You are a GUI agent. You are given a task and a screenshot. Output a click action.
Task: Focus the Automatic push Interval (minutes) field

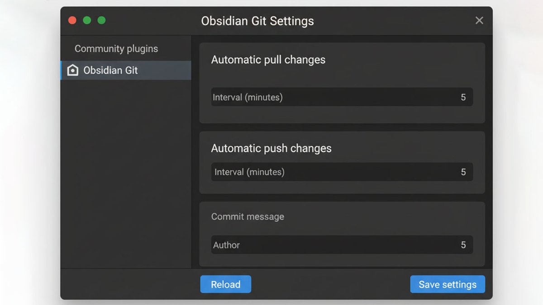pos(342,172)
